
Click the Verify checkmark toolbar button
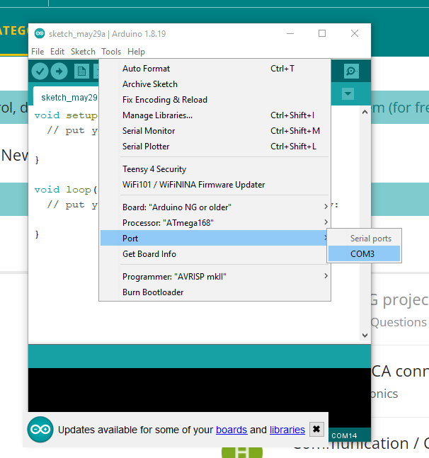[x=40, y=71]
